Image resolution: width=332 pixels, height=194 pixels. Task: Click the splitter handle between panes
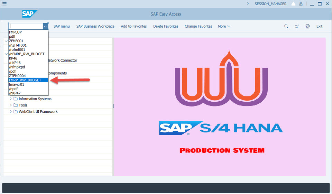(x=113, y=106)
